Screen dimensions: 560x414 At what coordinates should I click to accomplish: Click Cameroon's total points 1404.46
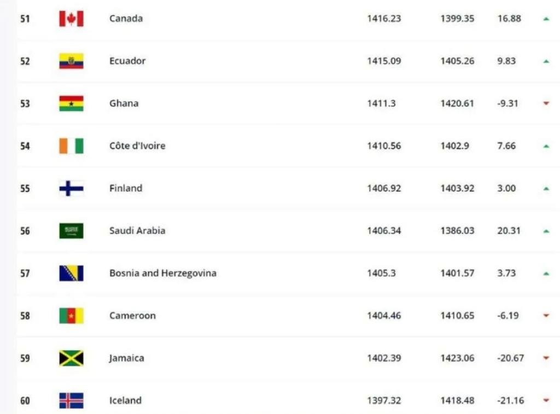click(384, 316)
